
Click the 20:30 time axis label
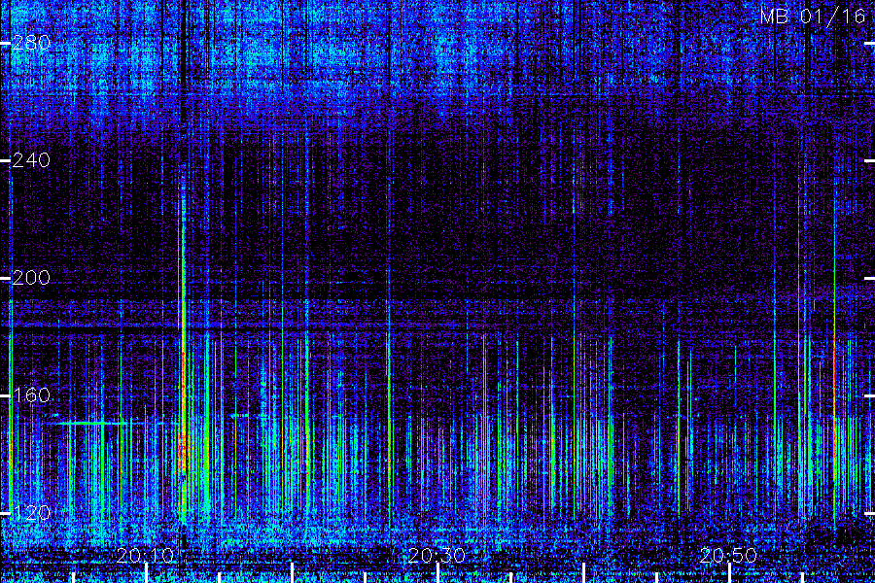(437, 556)
